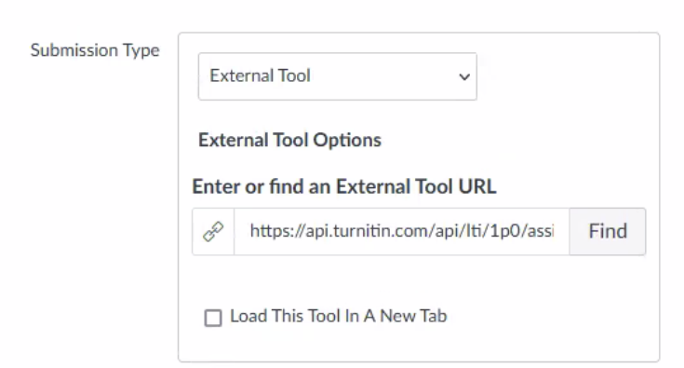The image size is (684, 368).
Task: Click the "Load This Tool In A New Tab" label
Action: [338, 316]
